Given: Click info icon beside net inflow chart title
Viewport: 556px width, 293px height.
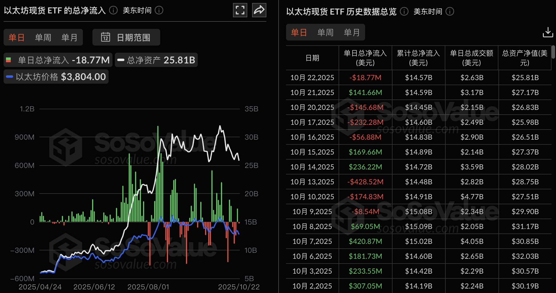Looking at the screenshot, I should click(113, 10).
